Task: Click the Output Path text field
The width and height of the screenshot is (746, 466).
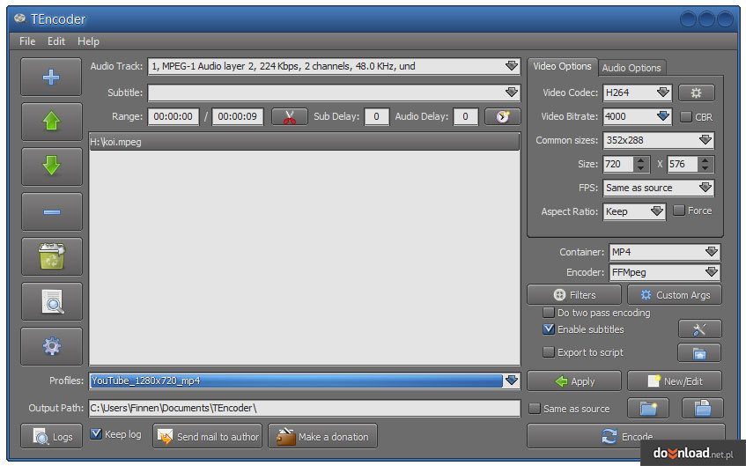Action: click(305, 408)
